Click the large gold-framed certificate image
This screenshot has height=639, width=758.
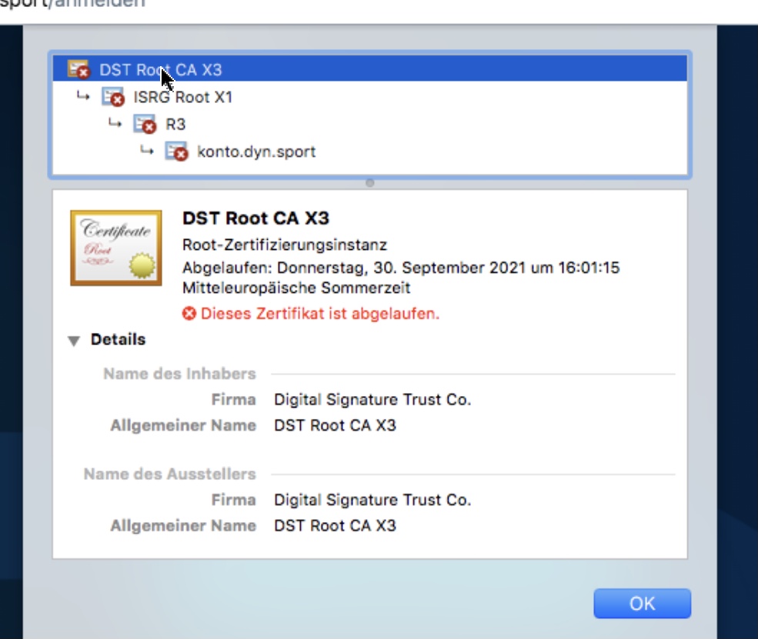(115, 248)
